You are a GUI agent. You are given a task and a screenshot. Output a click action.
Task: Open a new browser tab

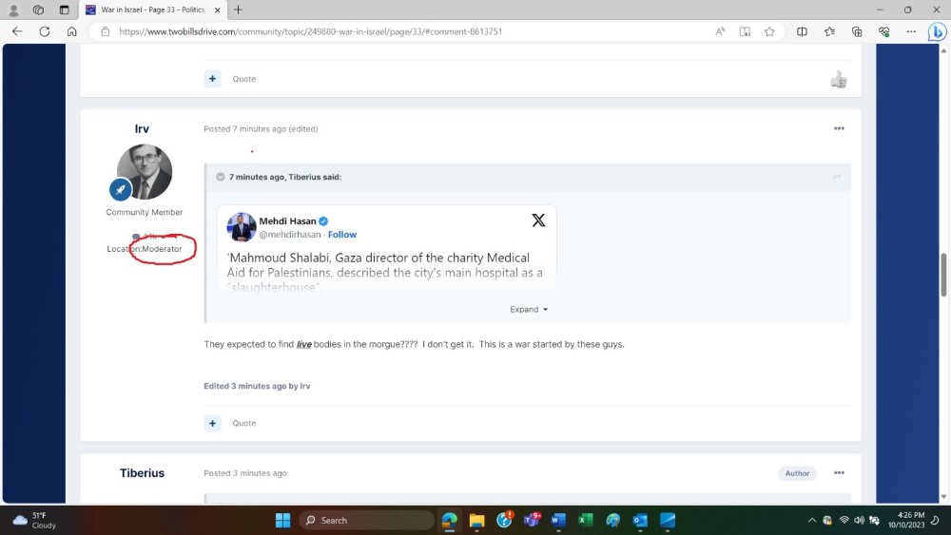click(238, 10)
